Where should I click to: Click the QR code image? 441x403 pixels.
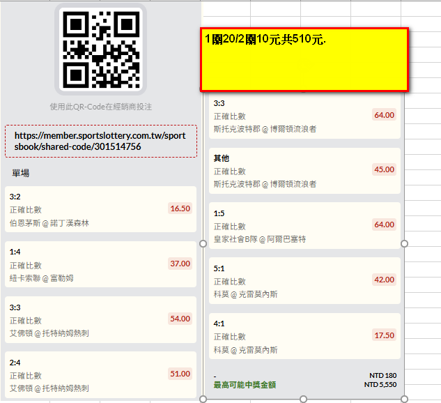(x=101, y=50)
